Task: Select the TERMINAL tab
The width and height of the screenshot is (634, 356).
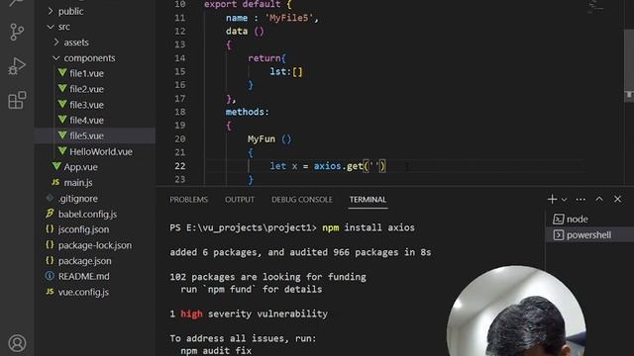Action: pyautogui.click(x=368, y=200)
